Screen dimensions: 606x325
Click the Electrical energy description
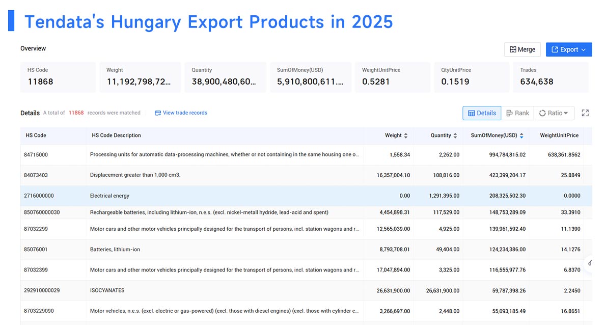110,196
